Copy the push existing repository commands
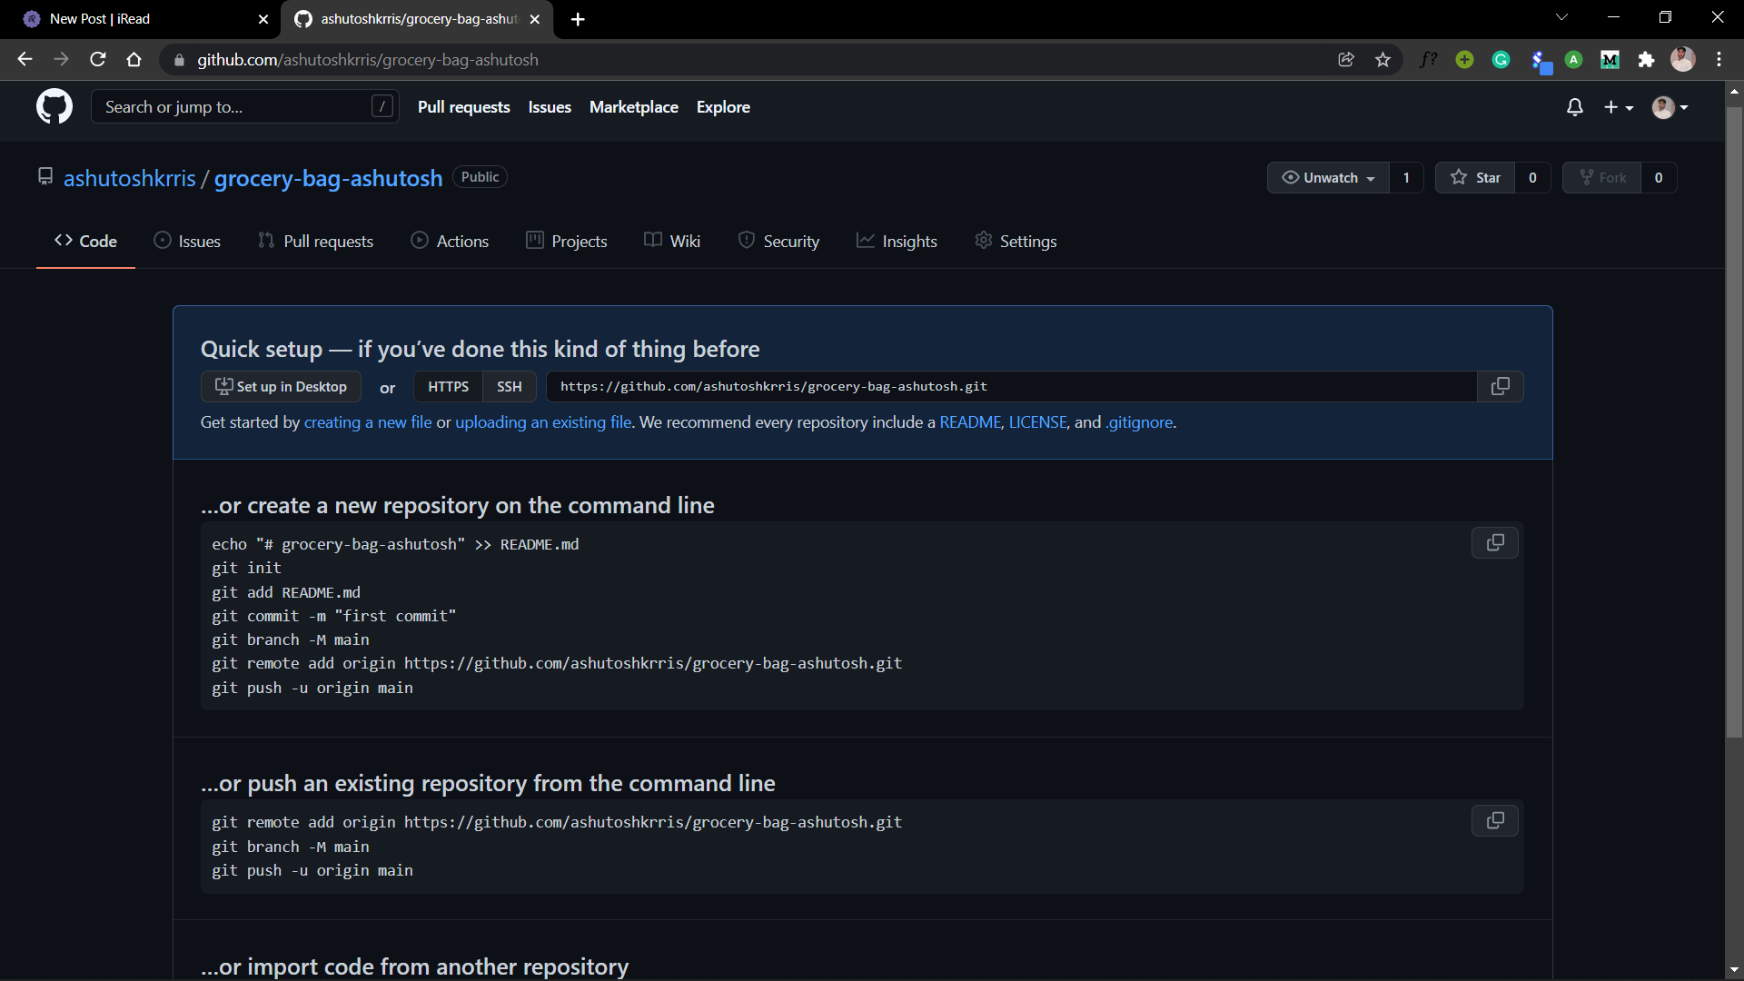This screenshot has height=981, width=1744. (1494, 821)
